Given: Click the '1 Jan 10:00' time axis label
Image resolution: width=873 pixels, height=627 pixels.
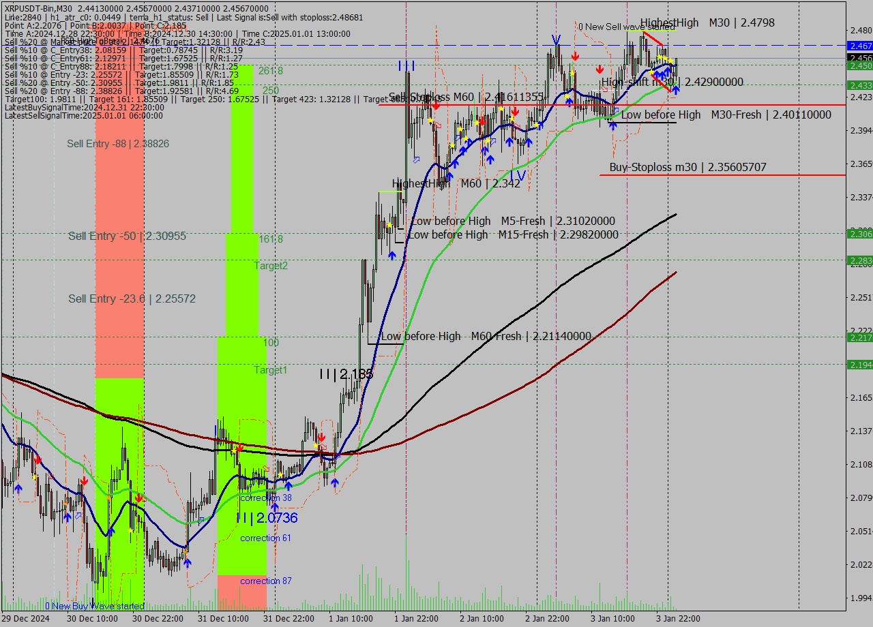Looking at the screenshot, I should pyautogui.click(x=351, y=619).
